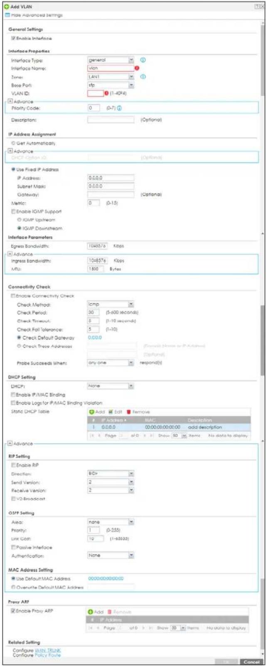Click the VLAN ID input field
Image resolution: width=266 pixels, height=666 pixels.
click(x=95, y=93)
